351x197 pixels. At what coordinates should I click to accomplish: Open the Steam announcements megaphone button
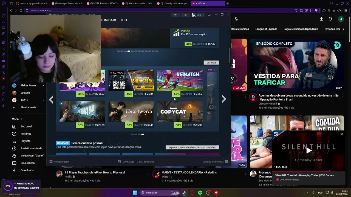(x=175, y=15)
